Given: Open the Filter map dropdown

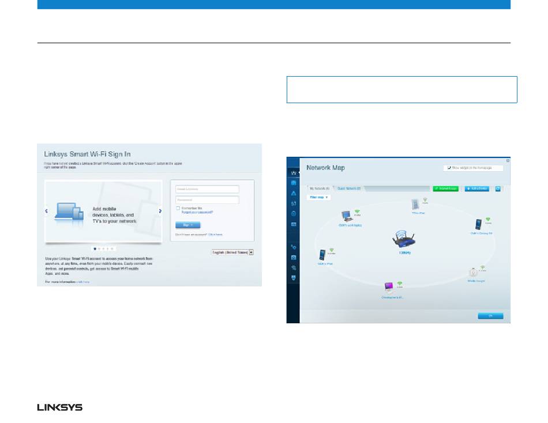Looking at the screenshot, I should pos(319,197).
